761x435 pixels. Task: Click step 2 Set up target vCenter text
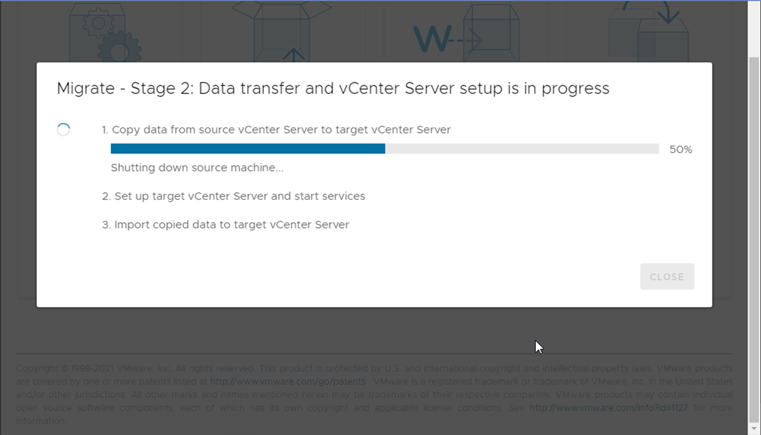(x=233, y=196)
